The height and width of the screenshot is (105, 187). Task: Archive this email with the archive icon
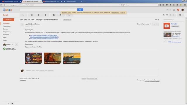point(32,15)
